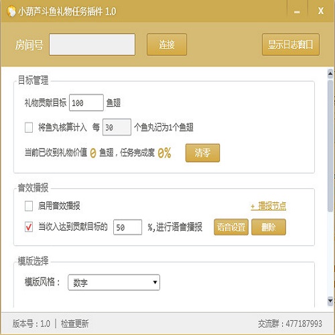Add a node via +播报节点 link
This screenshot has height=335, width=335.
tap(268, 206)
